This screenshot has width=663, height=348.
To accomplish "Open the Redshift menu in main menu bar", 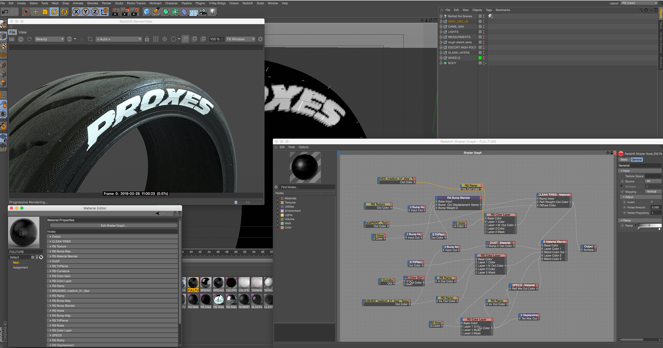I will click(x=247, y=3).
